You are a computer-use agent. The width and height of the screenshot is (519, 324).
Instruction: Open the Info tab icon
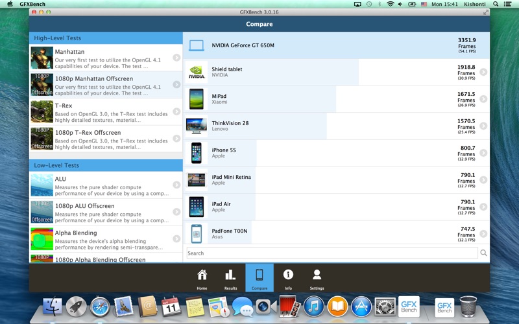pos(288,278)
